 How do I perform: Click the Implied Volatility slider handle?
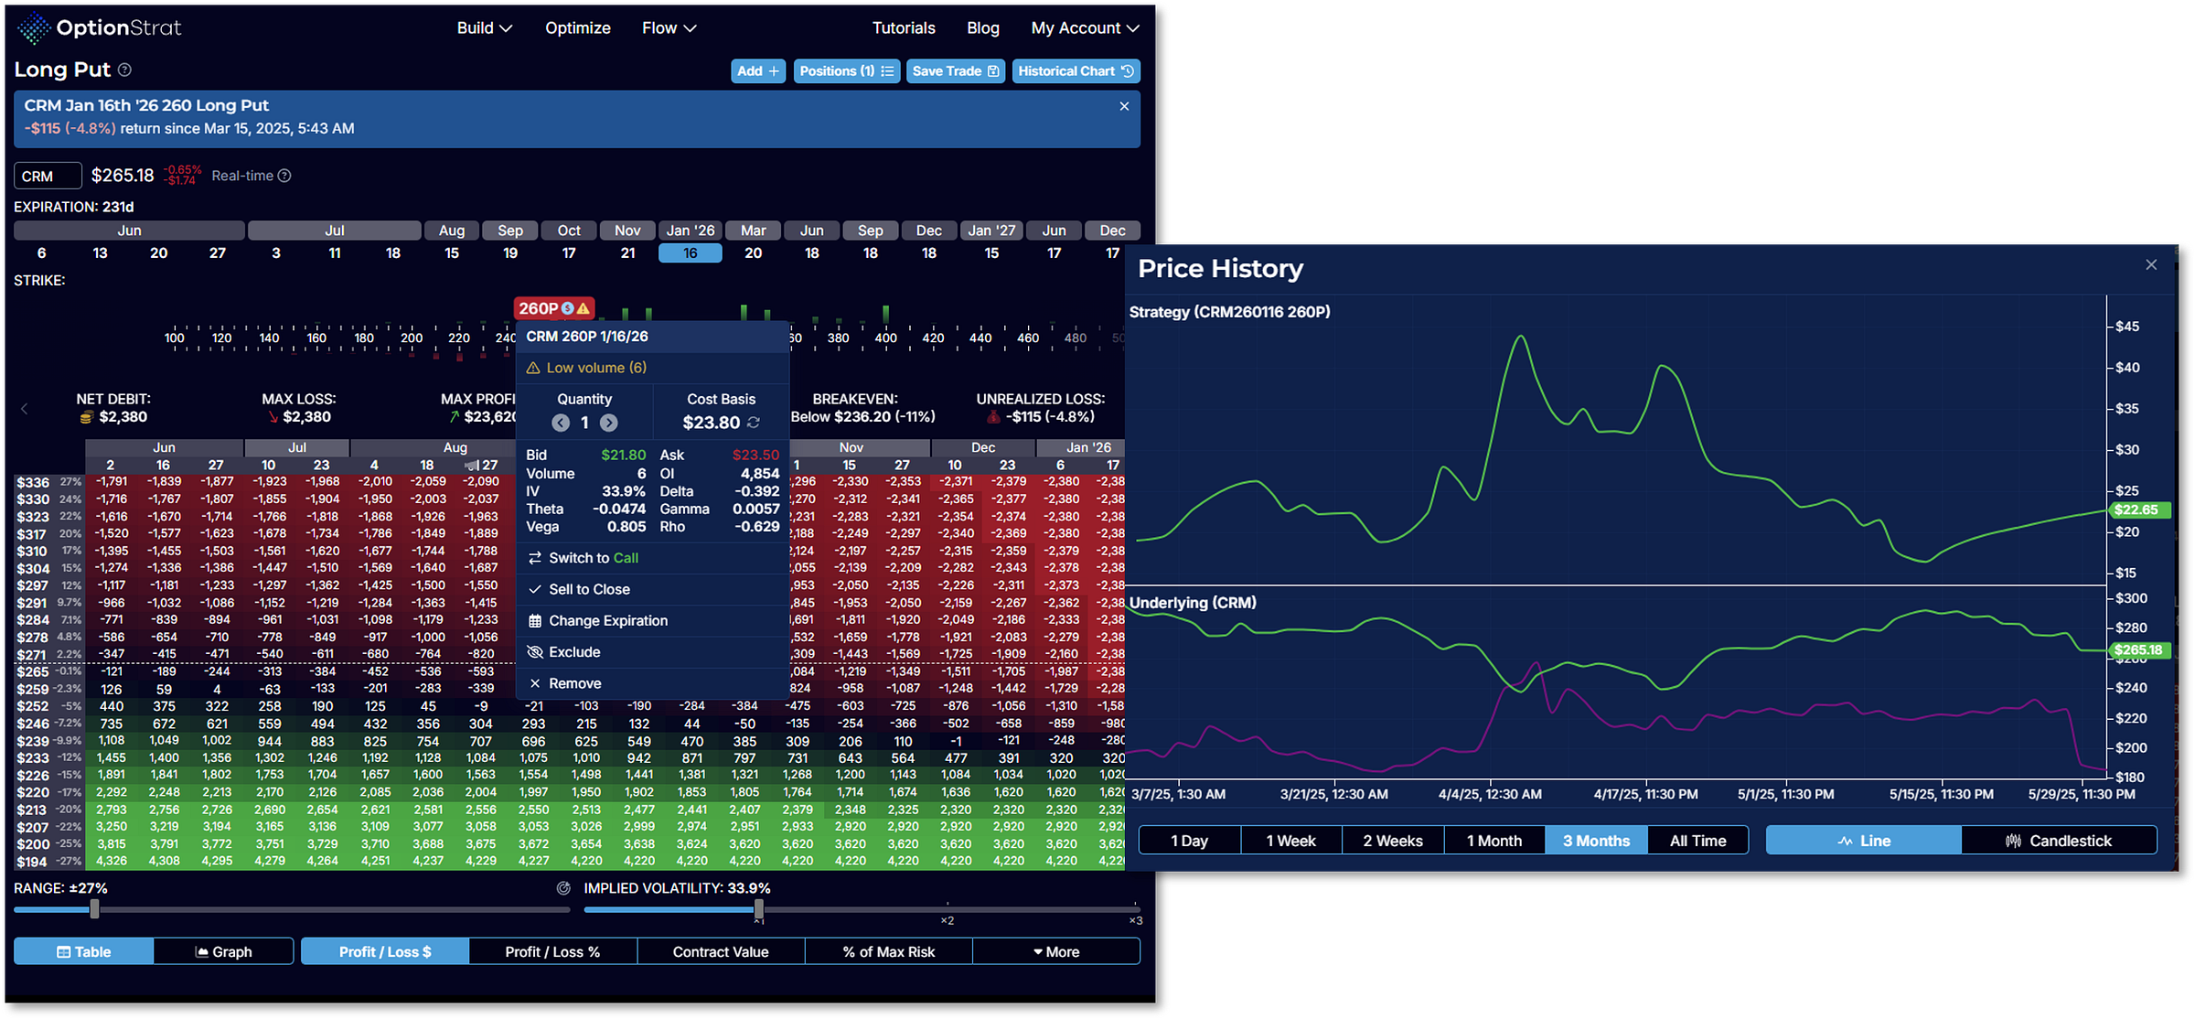[x=759, y=909]
